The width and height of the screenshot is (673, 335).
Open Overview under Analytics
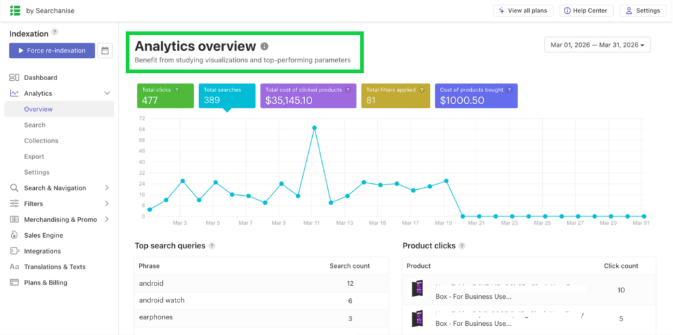(59, 109)
